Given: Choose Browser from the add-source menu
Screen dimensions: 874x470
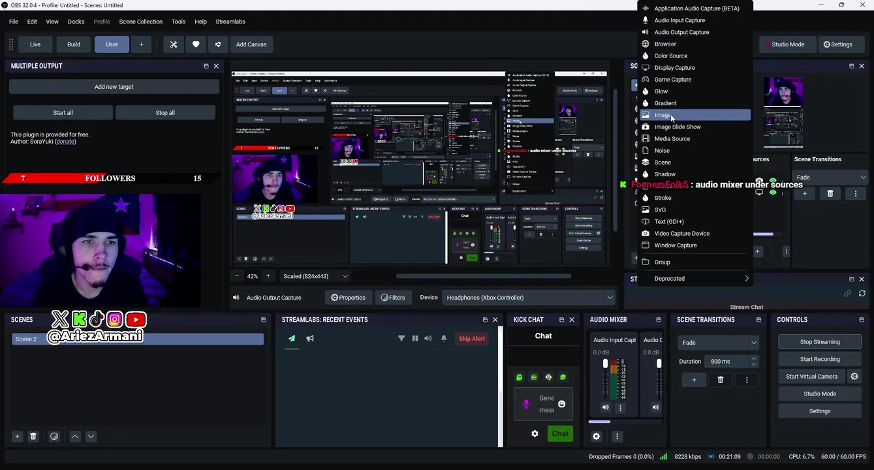Looking at the screenshot, I should pyautogui.click(x=695, y=44).
